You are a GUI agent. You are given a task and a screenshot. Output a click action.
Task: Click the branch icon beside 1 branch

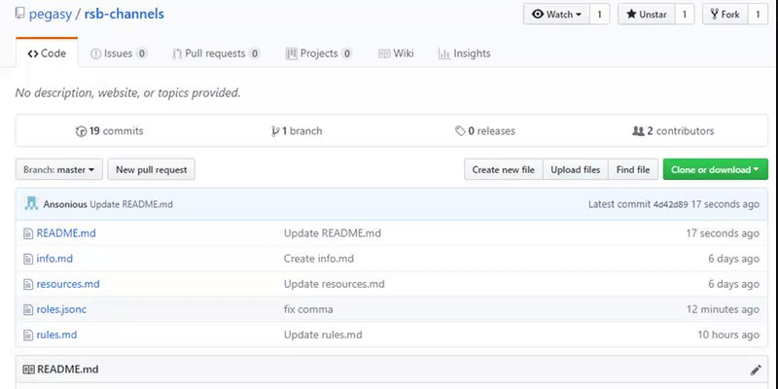coord(275,131)
